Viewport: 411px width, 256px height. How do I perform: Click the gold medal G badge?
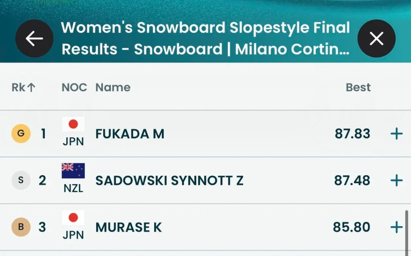(21, 134)
